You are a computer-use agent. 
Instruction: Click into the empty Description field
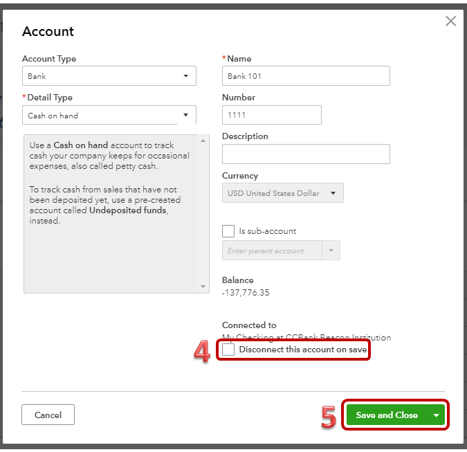(306, 154)
